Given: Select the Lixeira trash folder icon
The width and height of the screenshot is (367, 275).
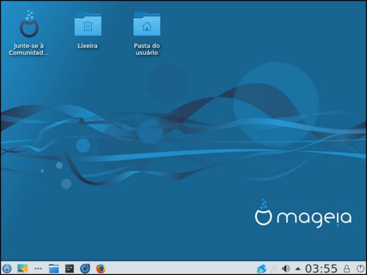Looking at the screenshot, I should [87, 24].
